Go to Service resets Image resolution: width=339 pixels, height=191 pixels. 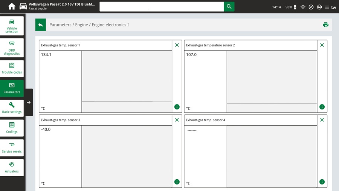click(12, 148)
